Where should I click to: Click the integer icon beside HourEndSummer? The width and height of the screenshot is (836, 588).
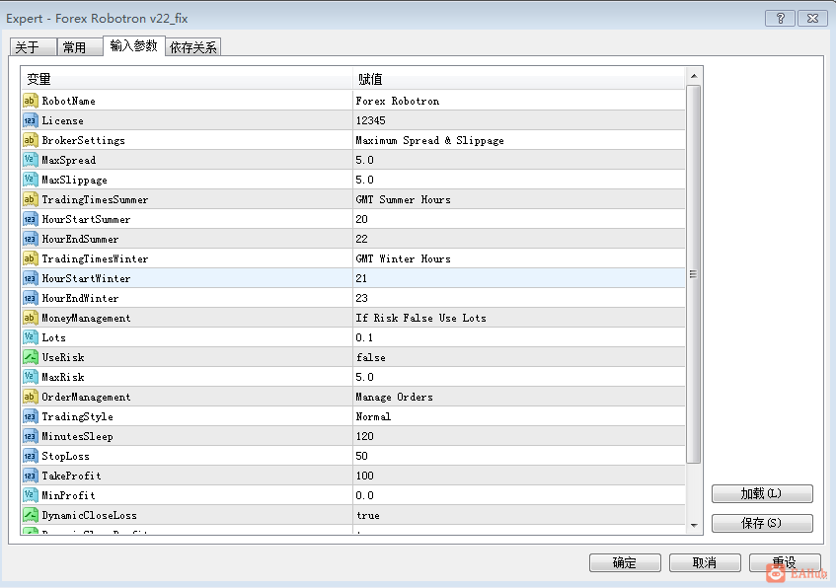(x=31, y=239)
